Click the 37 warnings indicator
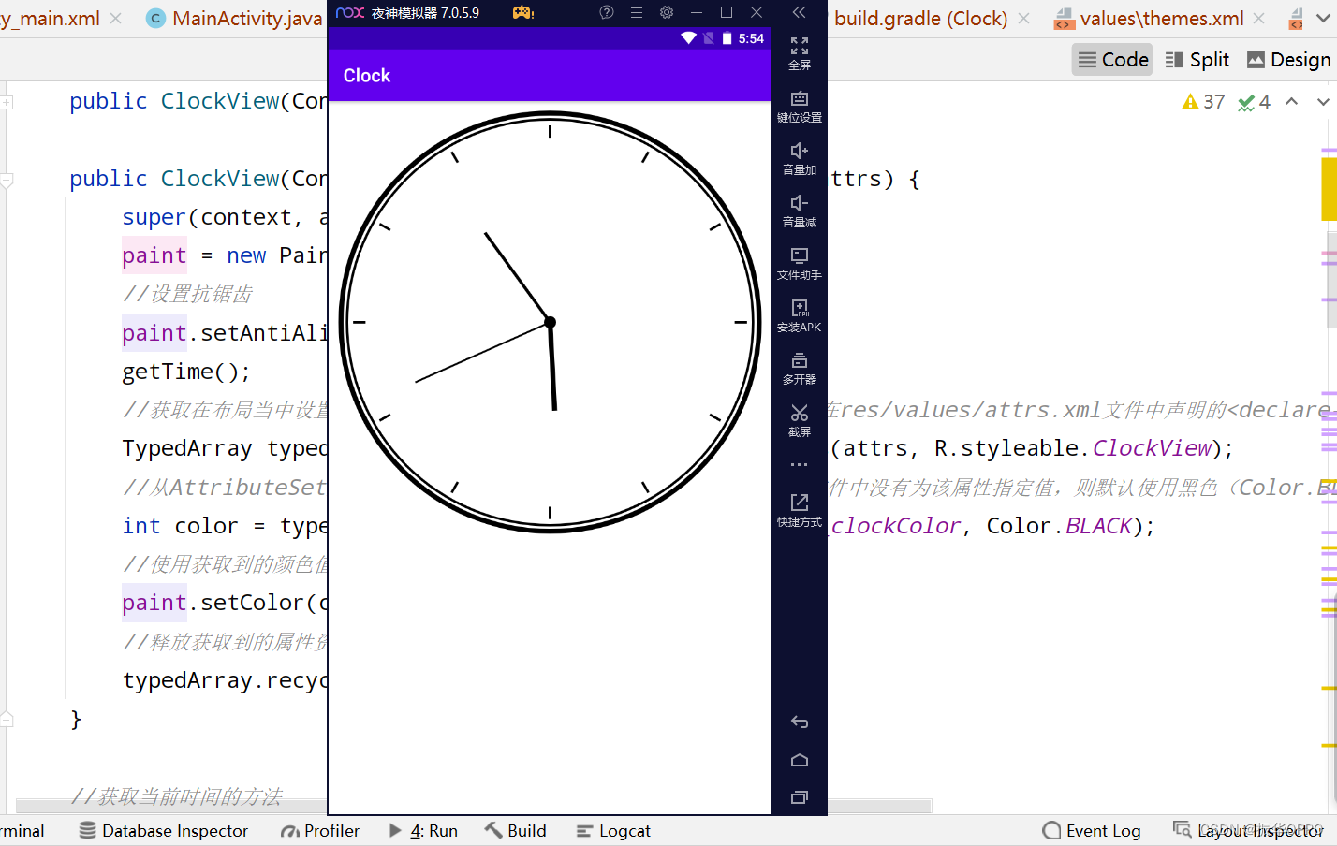The image size is (1337, 846). click(x=1203, y=102)
